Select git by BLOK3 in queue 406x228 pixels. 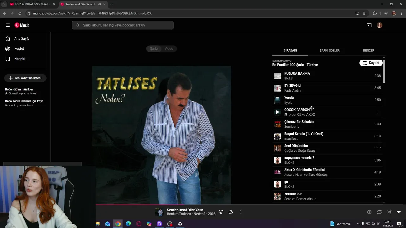pyautogui.click(x=327, y=184)
